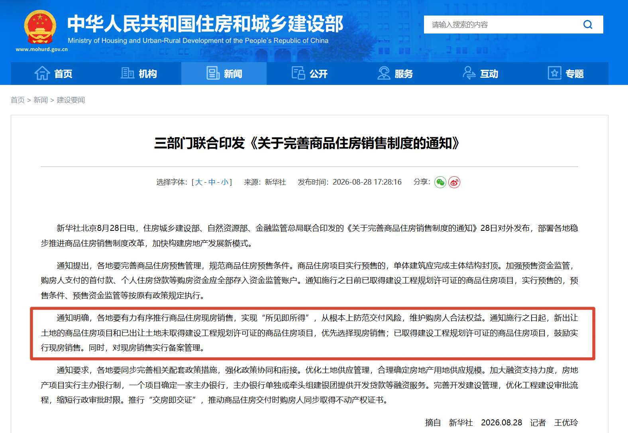This screenshot has height=433, width=628.
Task: Set font size to 中
Action: click(212, 182)
